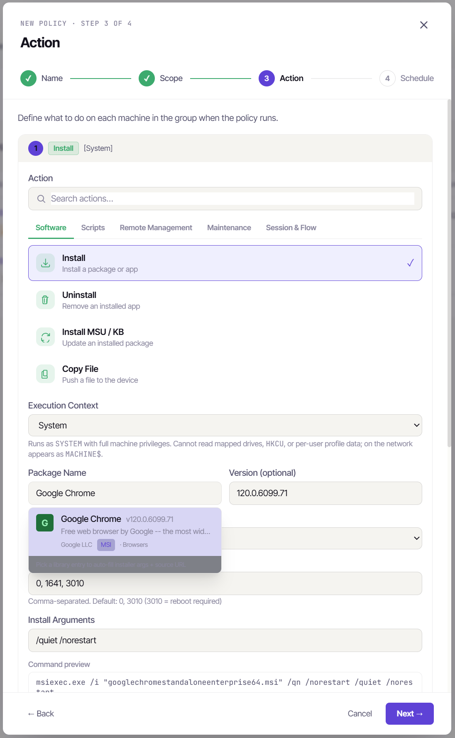The height and width of the screenshot is (738, 455).
Task: Click the Version (optional) field
Action: tap(325, 493)
